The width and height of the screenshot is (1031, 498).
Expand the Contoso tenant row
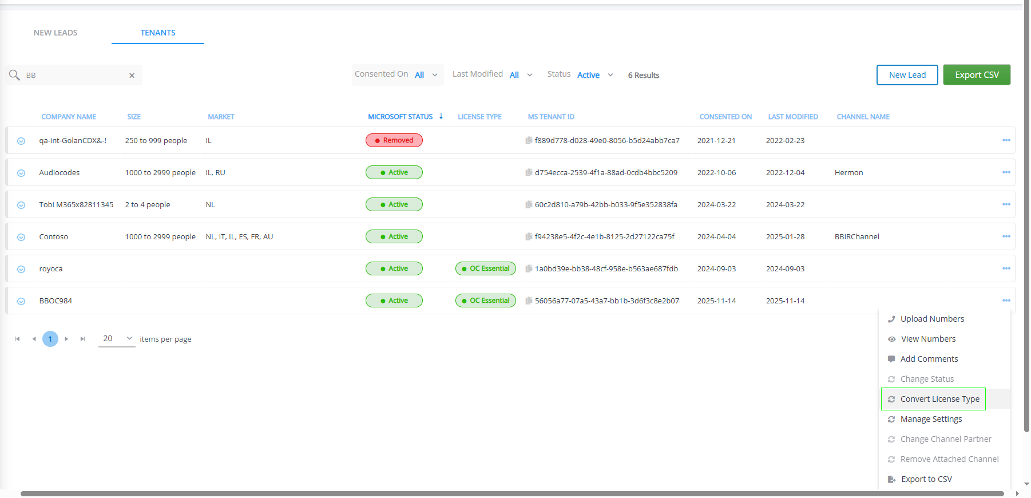point(21,237)
